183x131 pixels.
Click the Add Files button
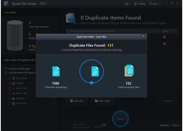pos(77,101)
